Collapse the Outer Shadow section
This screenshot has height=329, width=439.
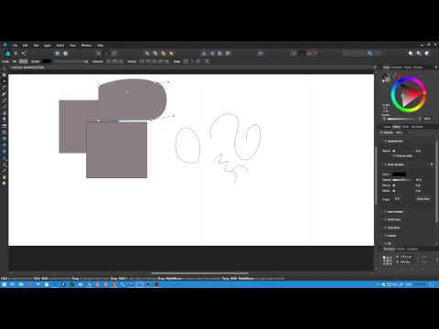[x=381, y=164]
